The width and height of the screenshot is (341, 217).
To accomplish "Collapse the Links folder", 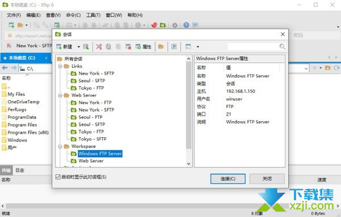I will coord(60,66).
